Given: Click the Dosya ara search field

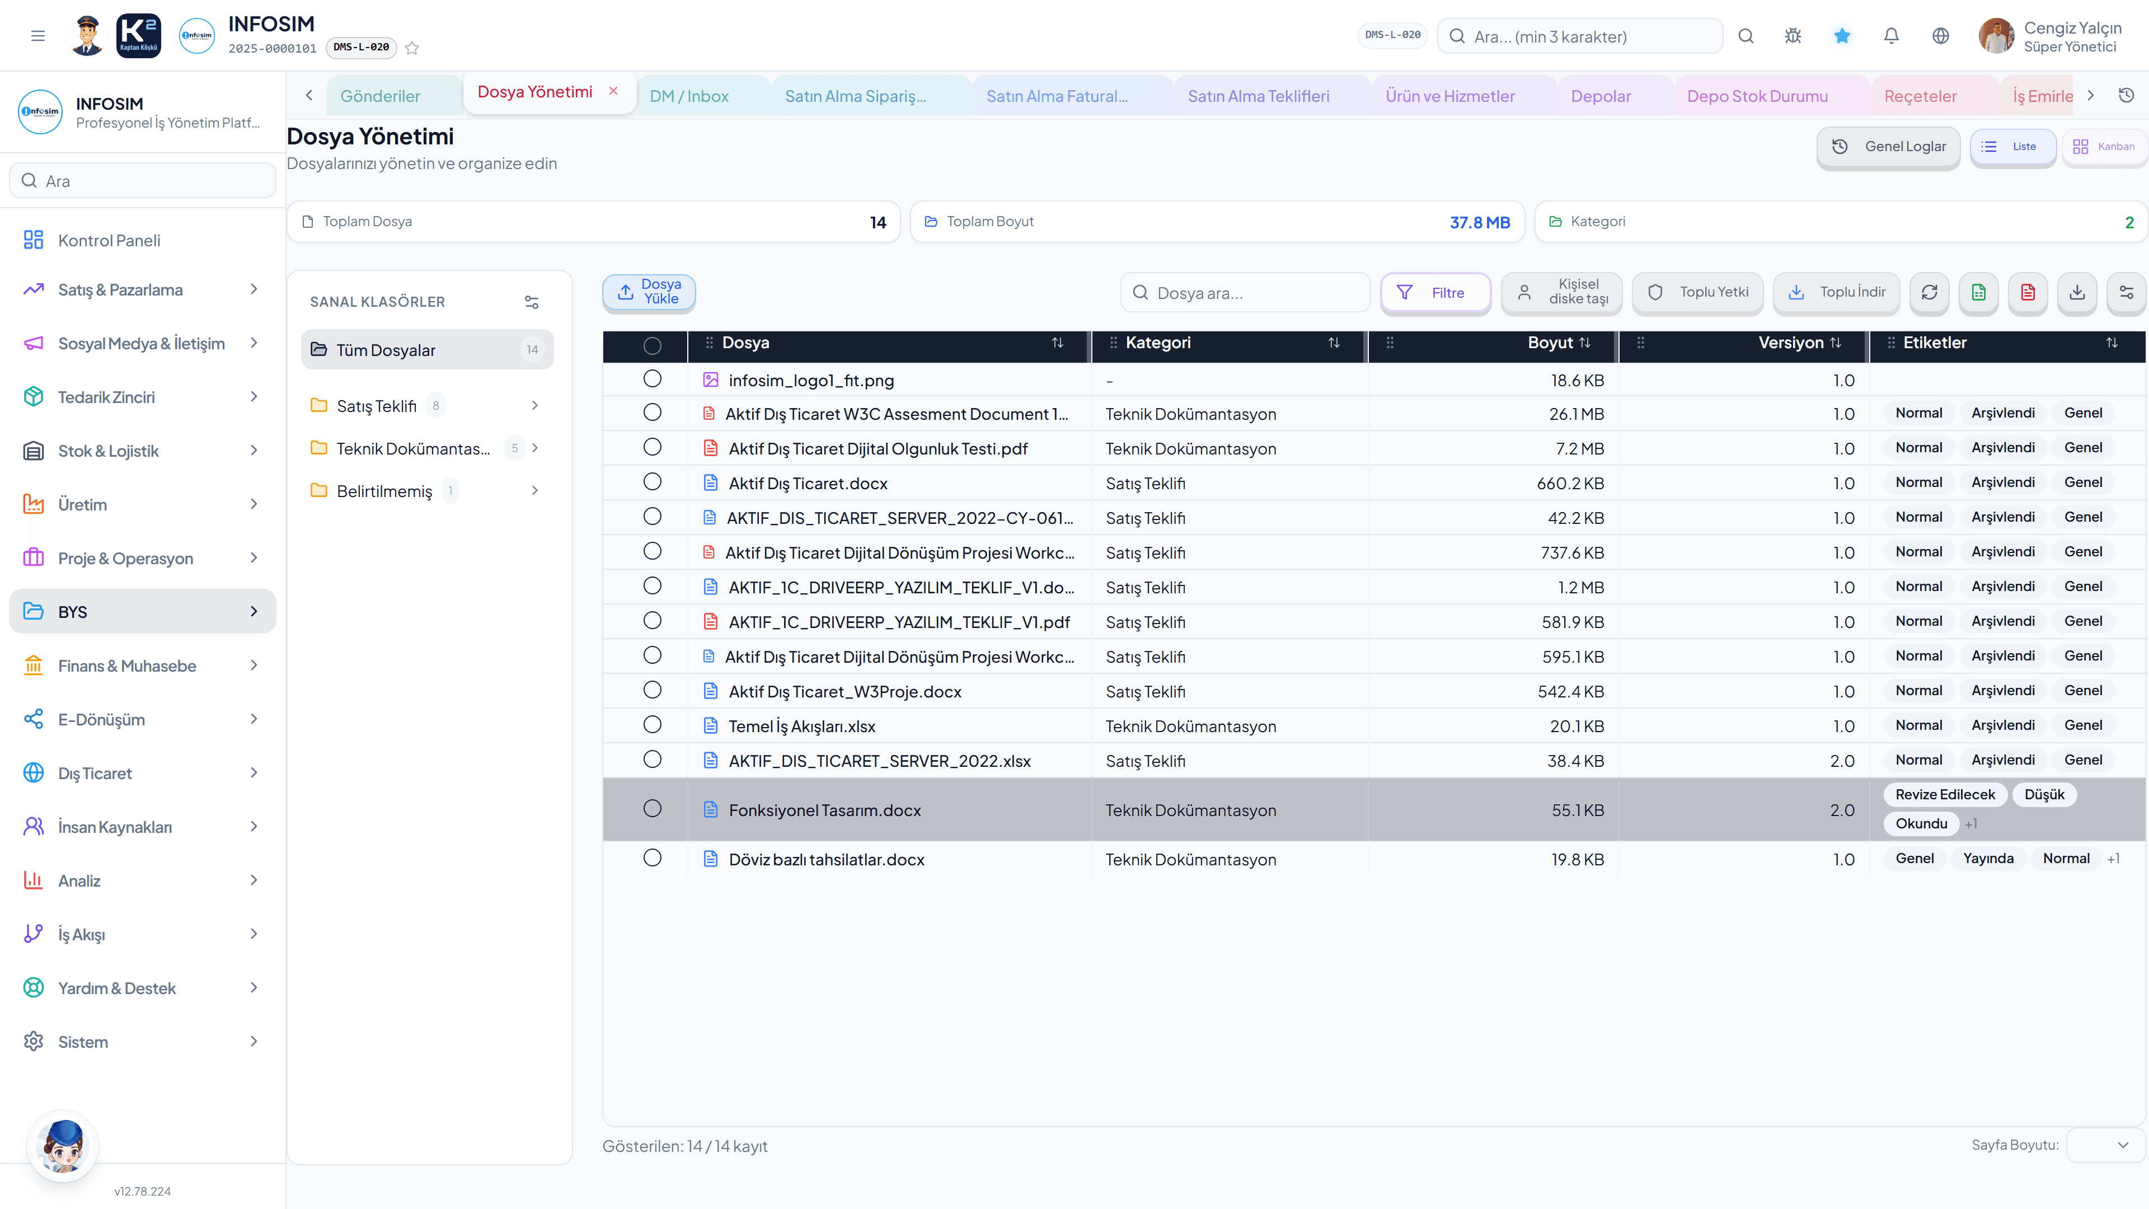Looking at the screenshot, I should 1245,293.
